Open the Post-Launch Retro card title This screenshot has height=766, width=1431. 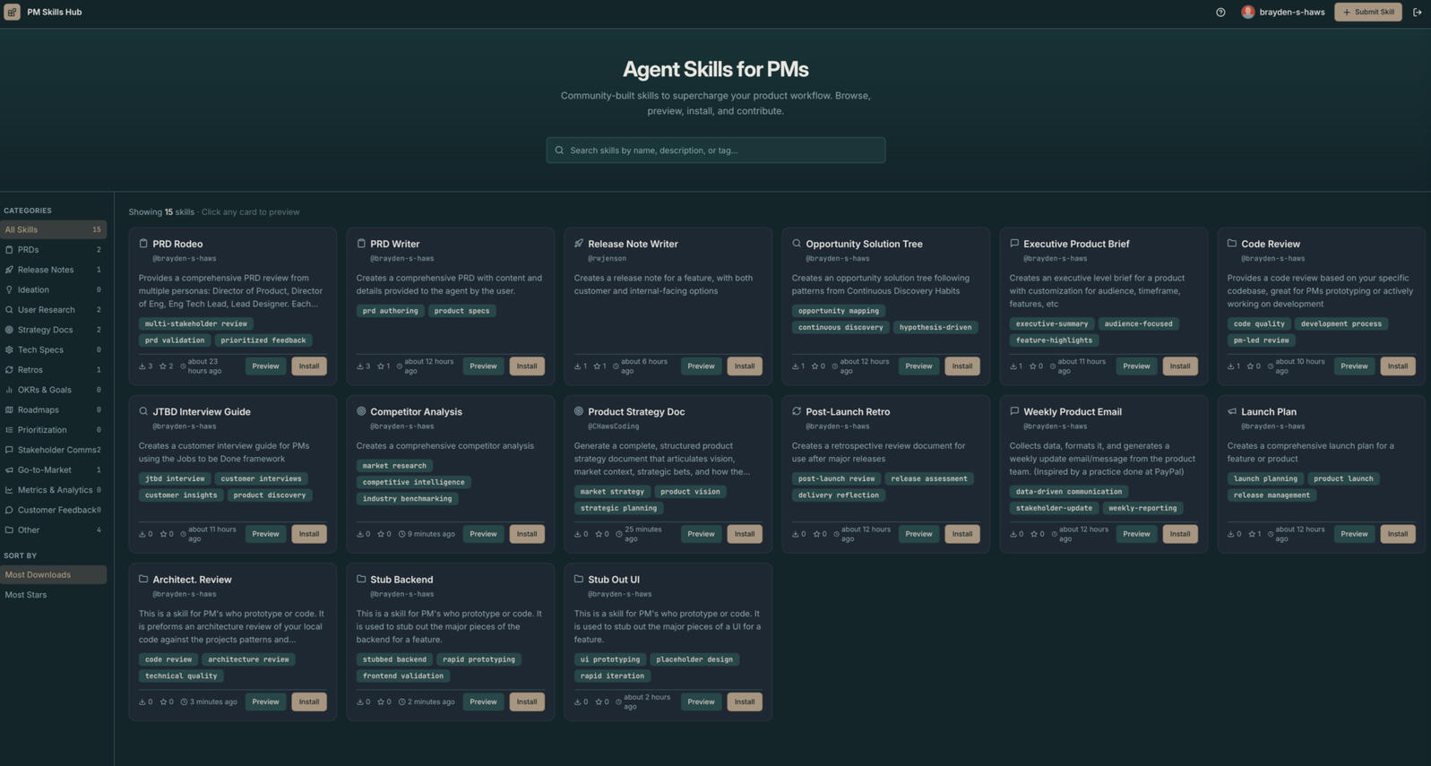[848, 411]
